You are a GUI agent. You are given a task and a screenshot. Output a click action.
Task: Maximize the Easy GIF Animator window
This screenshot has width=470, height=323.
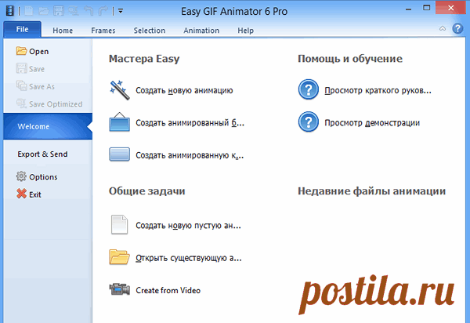tap(427, 8)
